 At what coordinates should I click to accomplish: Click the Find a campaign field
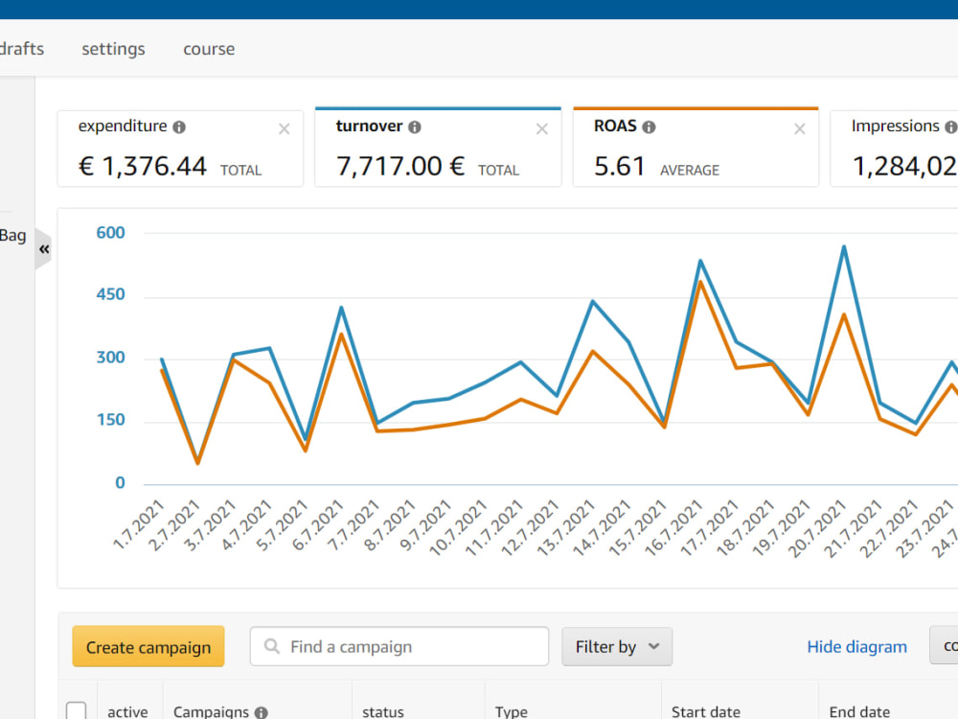coord(399,646)
